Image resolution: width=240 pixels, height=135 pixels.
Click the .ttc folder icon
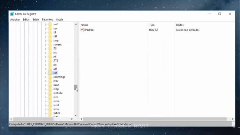pos(50,52)
